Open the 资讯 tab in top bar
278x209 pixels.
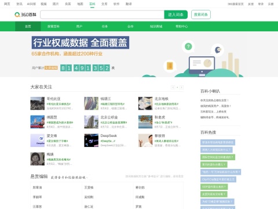coord(19,4)
